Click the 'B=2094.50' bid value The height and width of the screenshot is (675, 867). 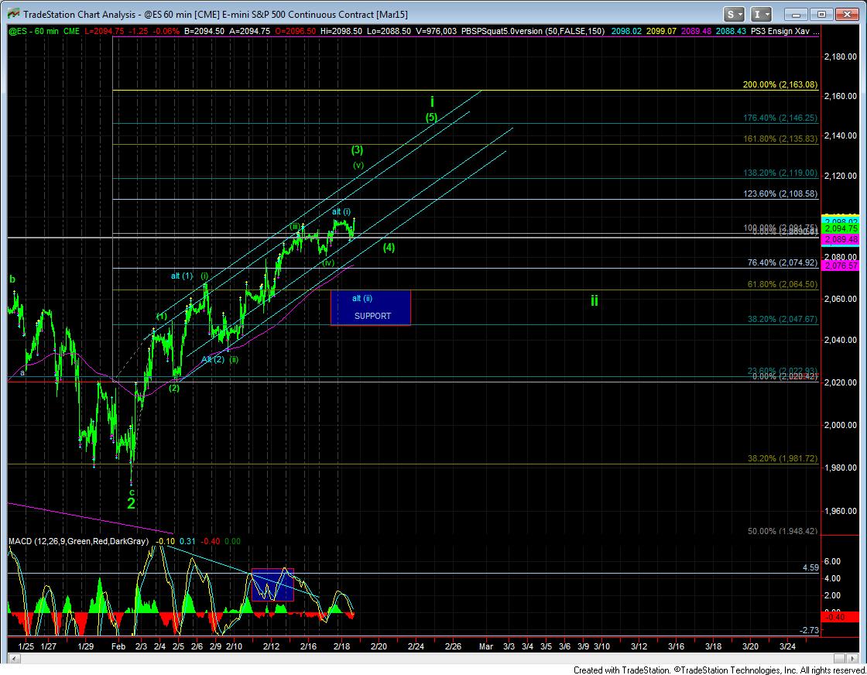point(204,32)
